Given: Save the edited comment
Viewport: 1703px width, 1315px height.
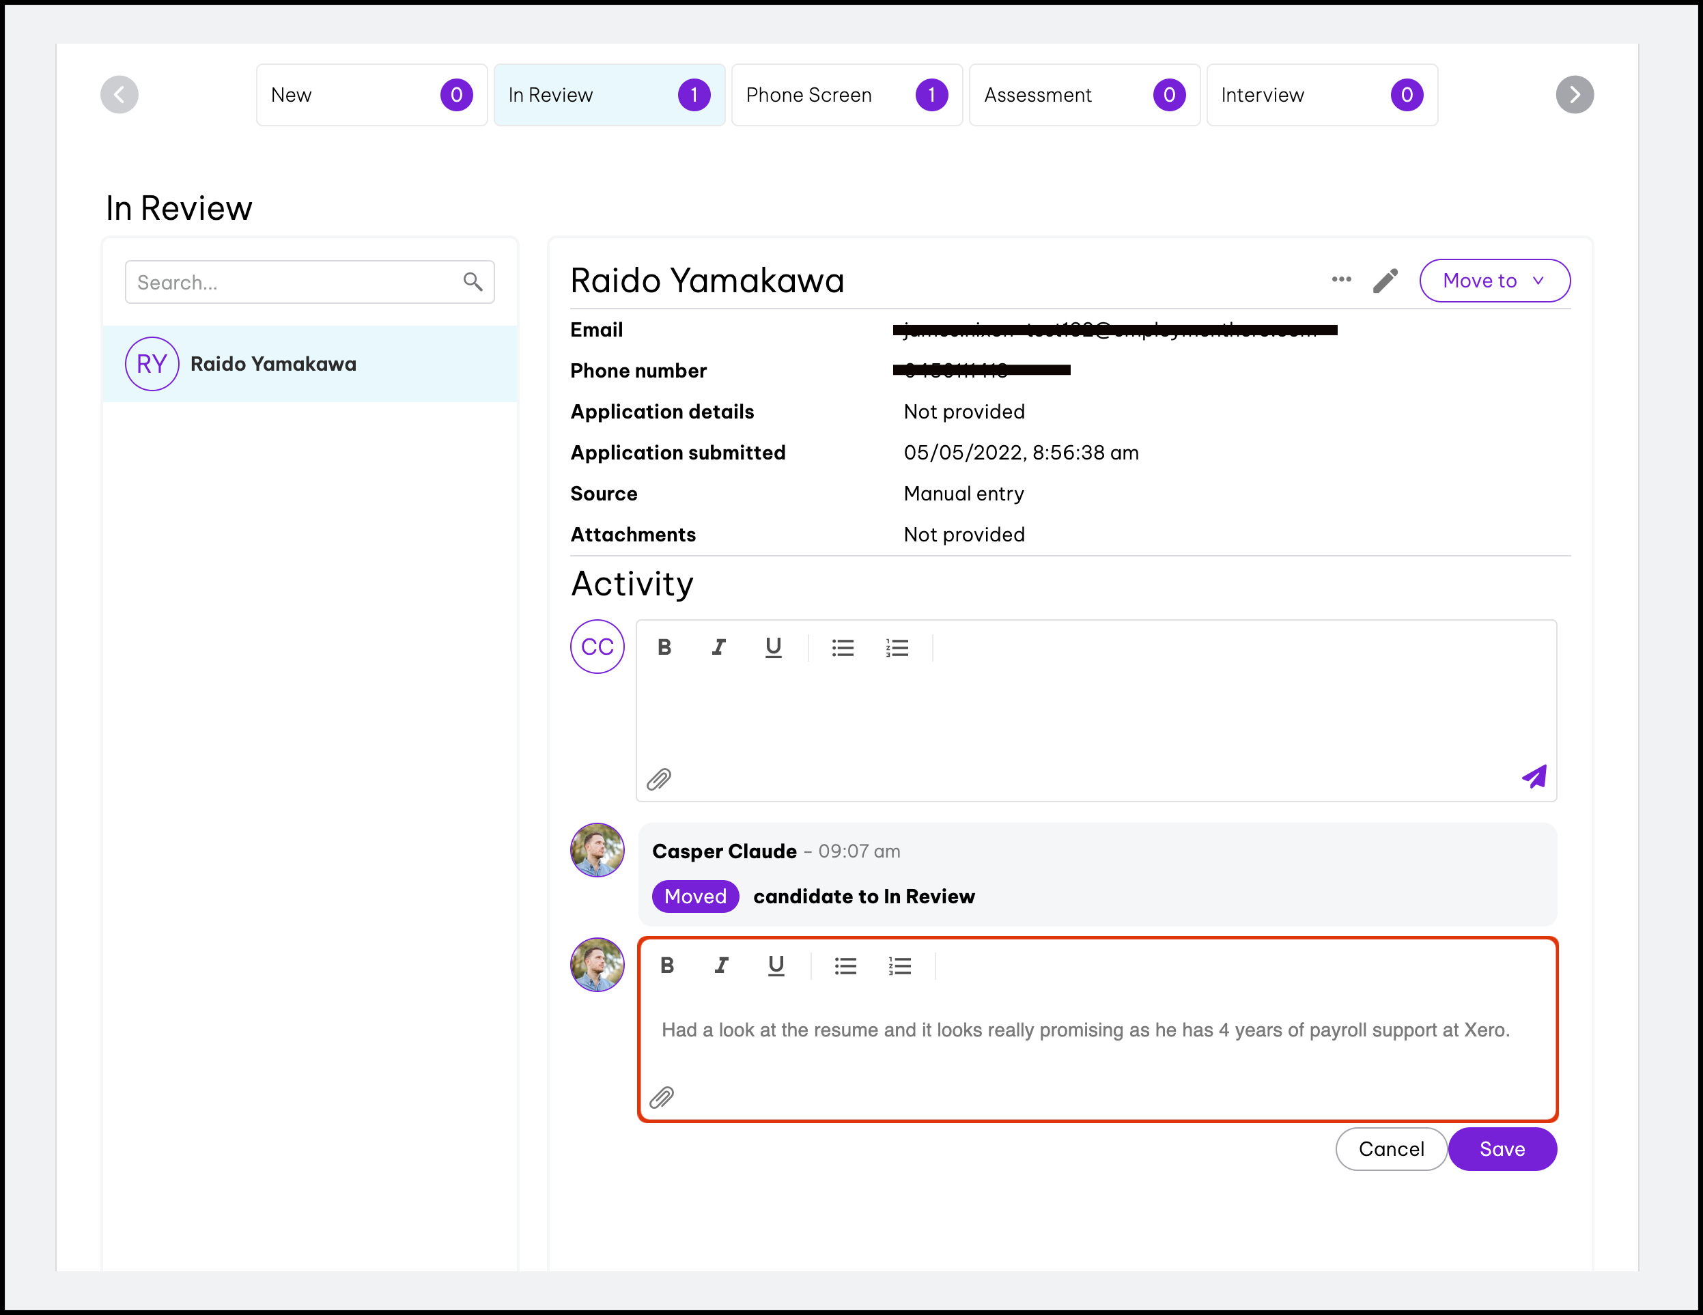Looking at the screenshot, I should (x=1502, y=1149).
